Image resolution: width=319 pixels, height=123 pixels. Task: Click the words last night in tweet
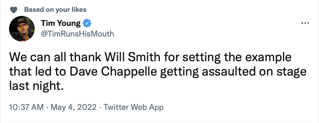click(x=35, y=86)
